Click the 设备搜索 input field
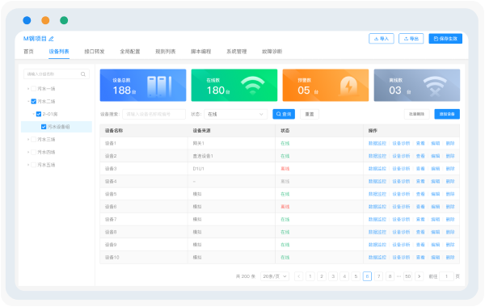485x307 pixels. pos(154,114)
